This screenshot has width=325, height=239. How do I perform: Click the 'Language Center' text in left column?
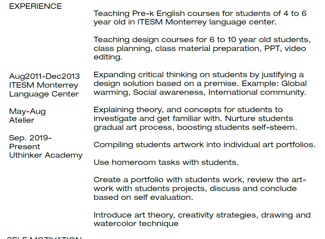(44, 94)
